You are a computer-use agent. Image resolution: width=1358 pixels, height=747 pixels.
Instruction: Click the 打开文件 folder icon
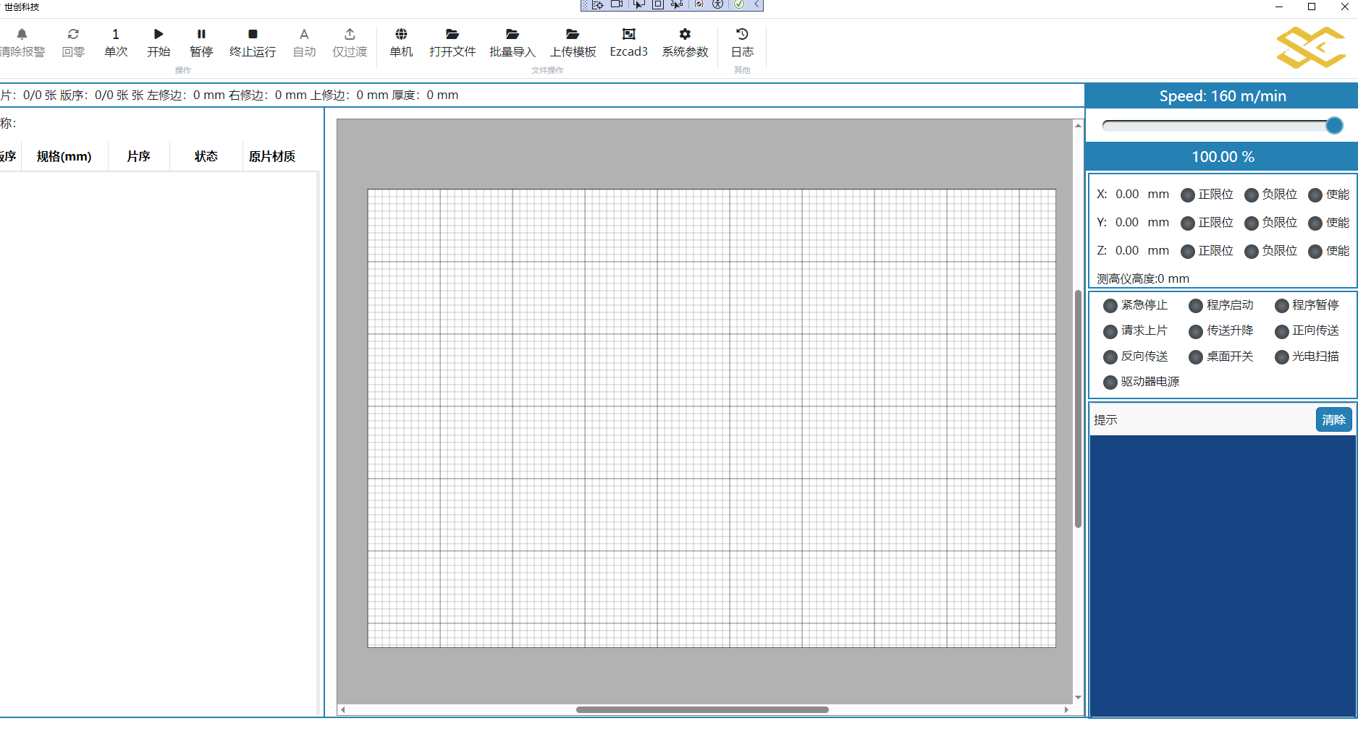click(452, 34)
